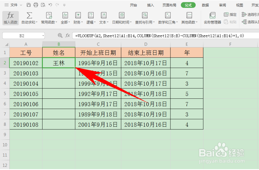Select column A header
Viewport: 259px width, 170px height.
[x=26, y=44]
